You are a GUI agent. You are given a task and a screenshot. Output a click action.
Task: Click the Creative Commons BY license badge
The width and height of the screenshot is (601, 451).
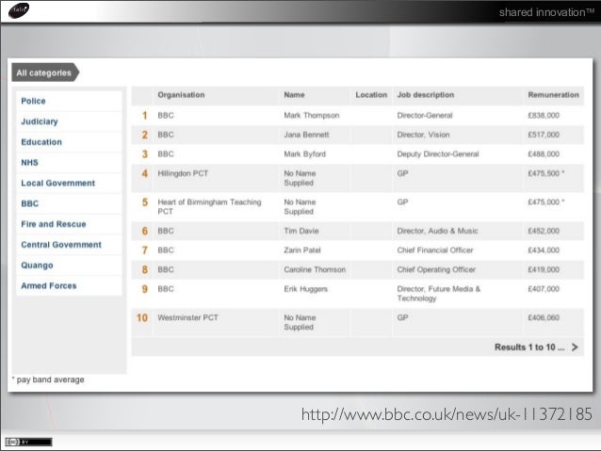28,442
